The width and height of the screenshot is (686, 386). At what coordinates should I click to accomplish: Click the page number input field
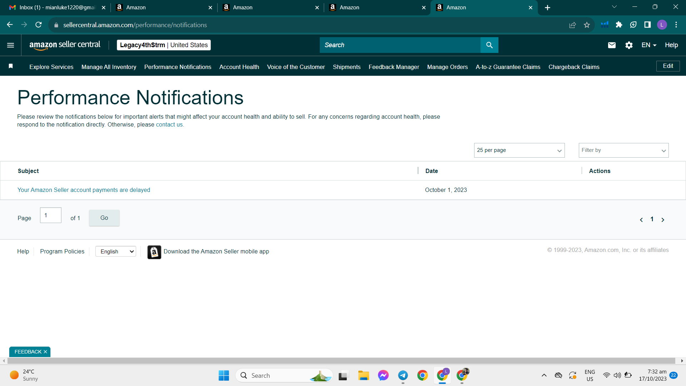pos(51,215)
